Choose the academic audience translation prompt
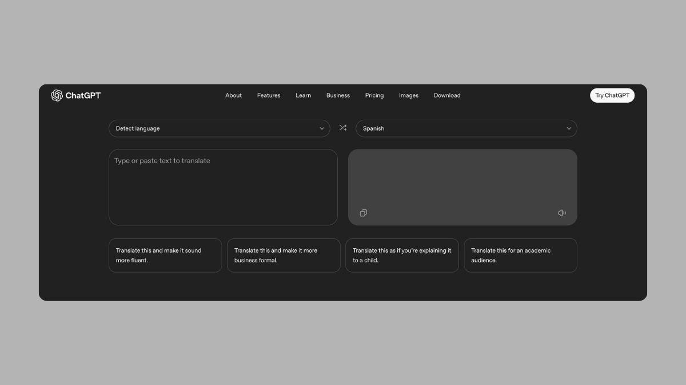Screen dimensions: 686x385 (520, 256)
